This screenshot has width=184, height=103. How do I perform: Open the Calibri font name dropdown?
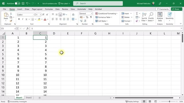[34, 15]
